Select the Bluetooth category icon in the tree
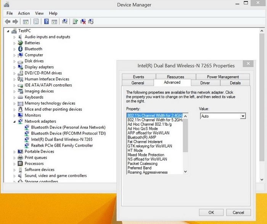267x224 pixels. point(21,49)
